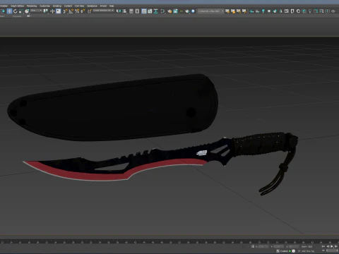The height and width of the screenshot is (254, 339).
Task: Open the Content menu
Action: pos(68,6)
